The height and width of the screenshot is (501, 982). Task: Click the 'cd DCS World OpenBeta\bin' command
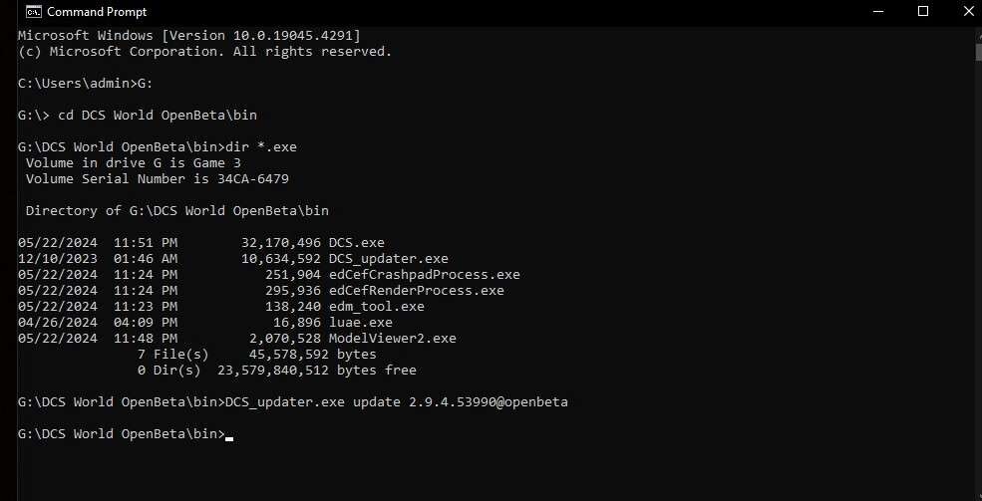(158, 116)
